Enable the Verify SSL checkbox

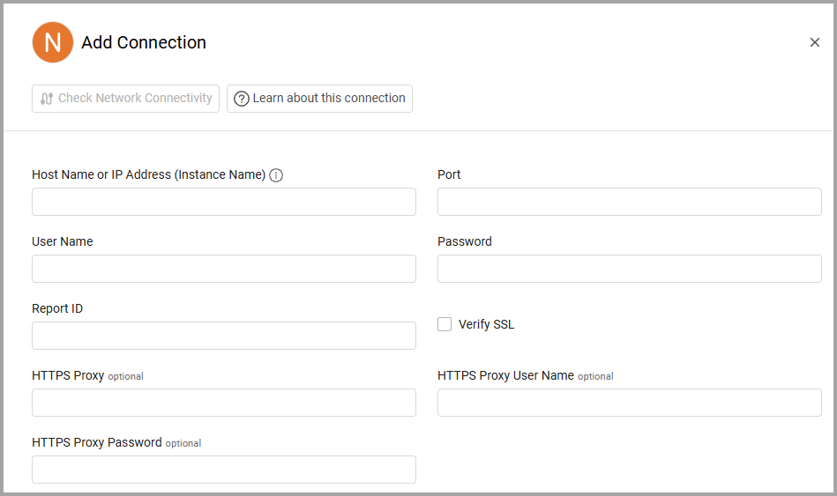coord(445,324)
